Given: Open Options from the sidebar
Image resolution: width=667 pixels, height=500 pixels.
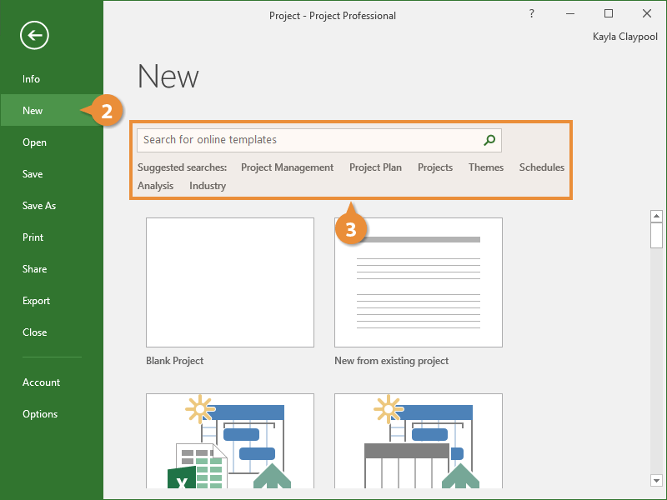Looking at the screenshot, I should click(40, 414).
